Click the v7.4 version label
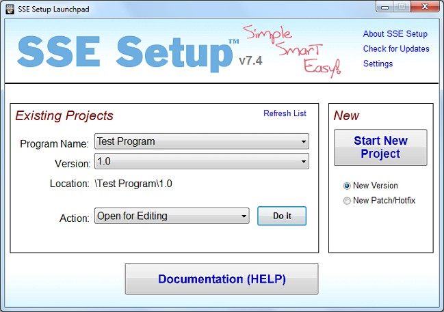 click(250, 61)
